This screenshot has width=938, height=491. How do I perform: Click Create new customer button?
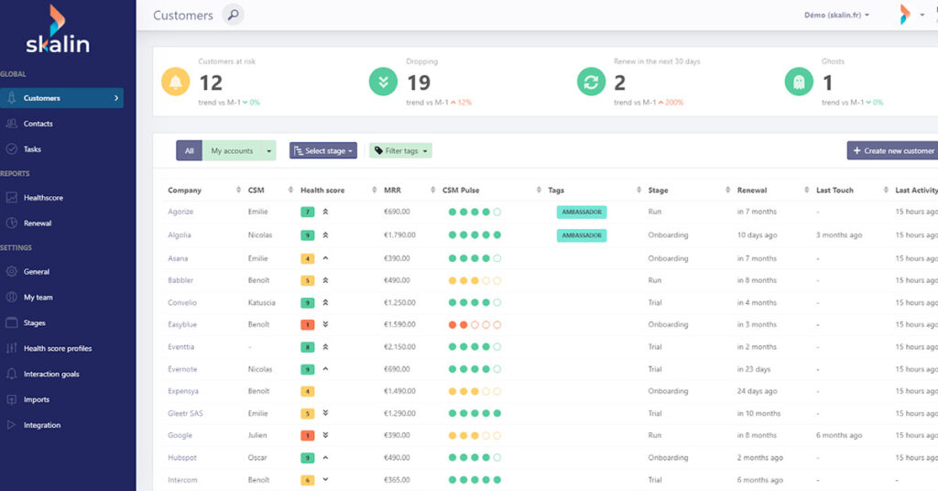click(893, 151)
